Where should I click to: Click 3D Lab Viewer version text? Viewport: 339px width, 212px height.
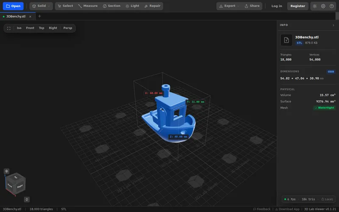point(320,209)
